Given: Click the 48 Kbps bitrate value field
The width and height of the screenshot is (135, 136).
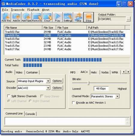Looking at the screenshot, I should click(x=101, y=89).
